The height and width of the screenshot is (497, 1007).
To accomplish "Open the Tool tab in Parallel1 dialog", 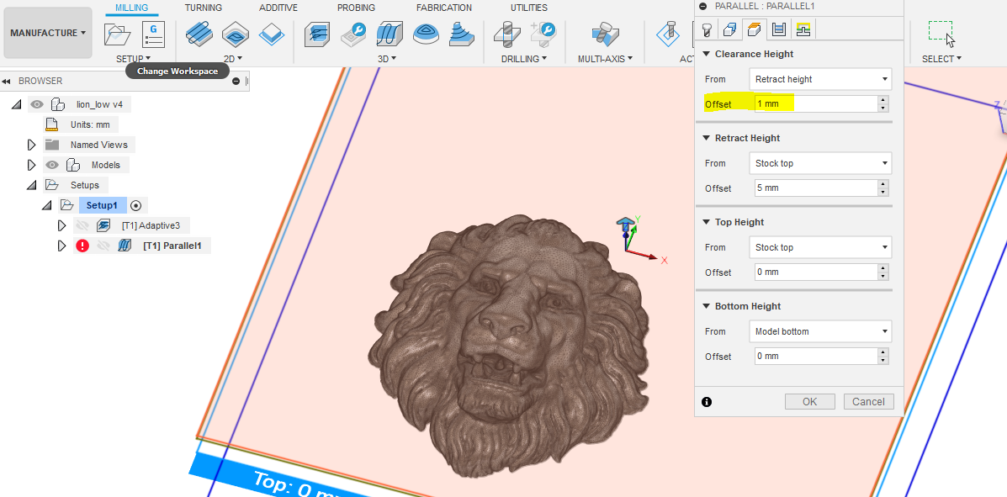I will point(708,29).
